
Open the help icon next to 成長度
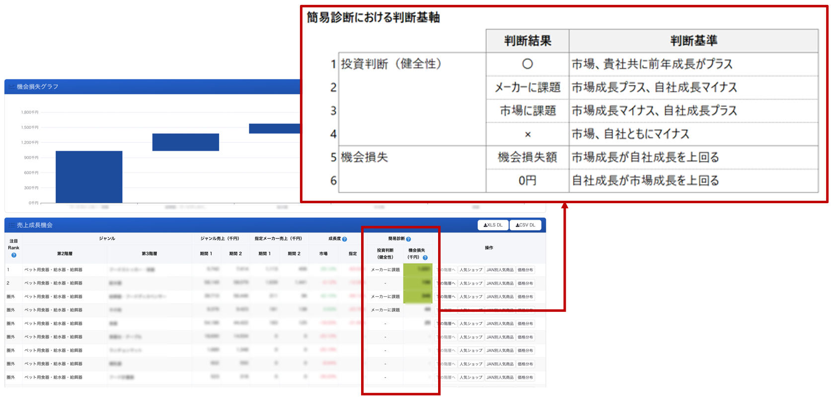(x=345, y=239)
